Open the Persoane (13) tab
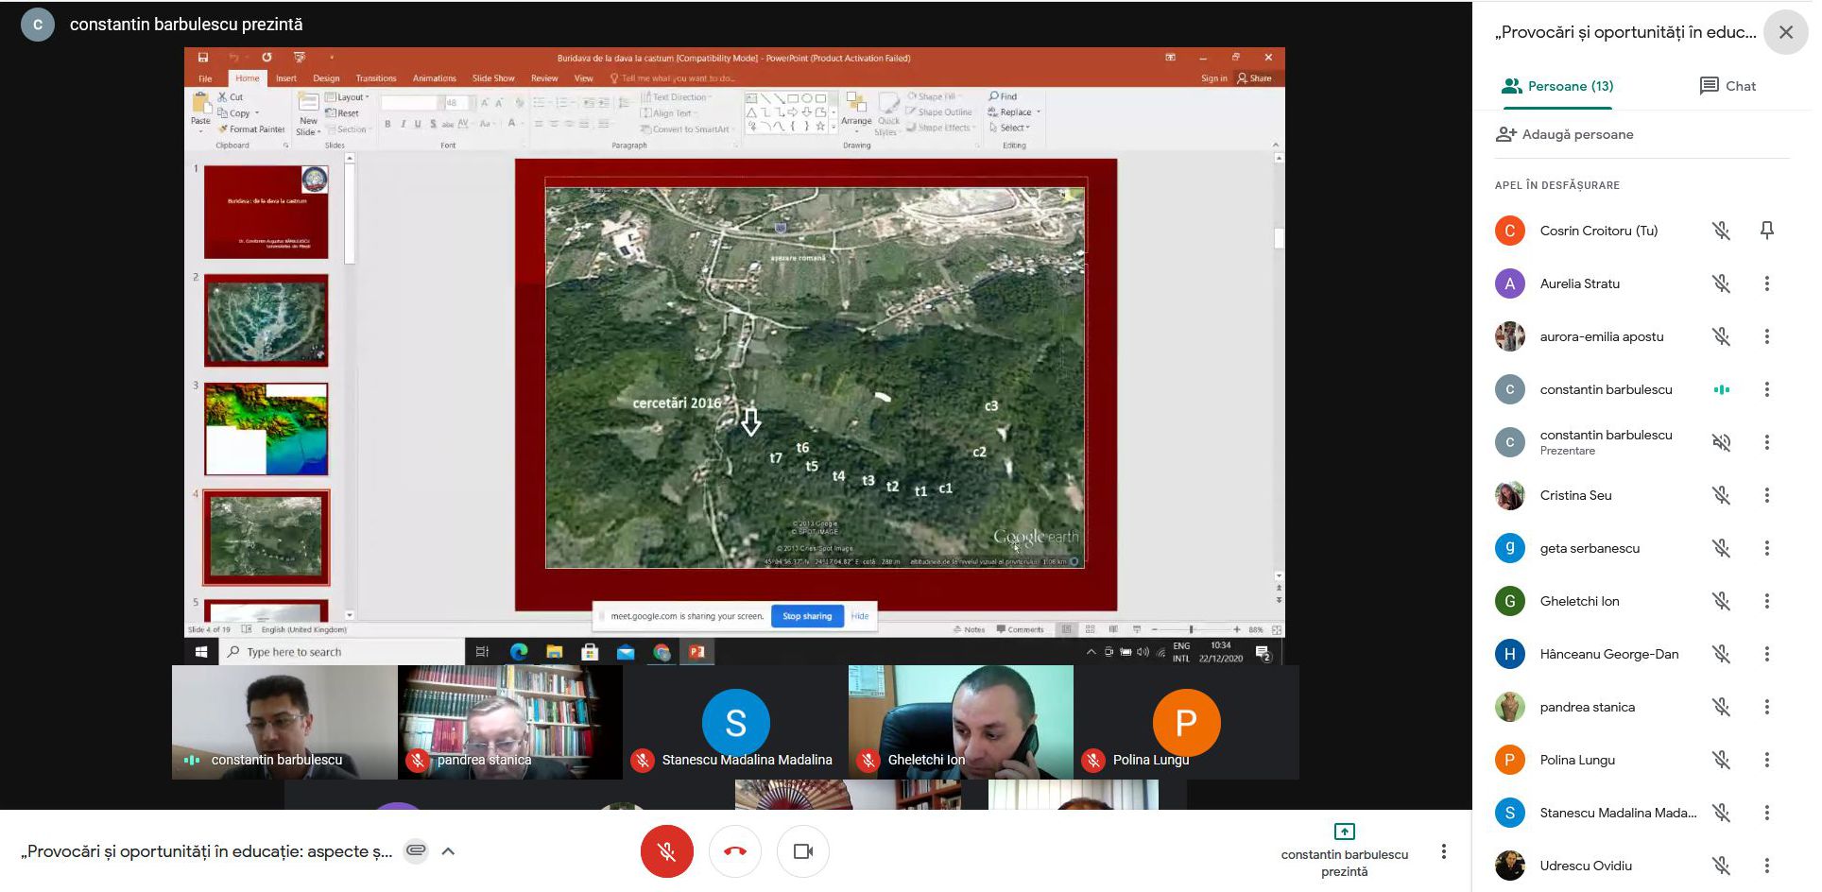1822x892 pixels. point(1557,86)
